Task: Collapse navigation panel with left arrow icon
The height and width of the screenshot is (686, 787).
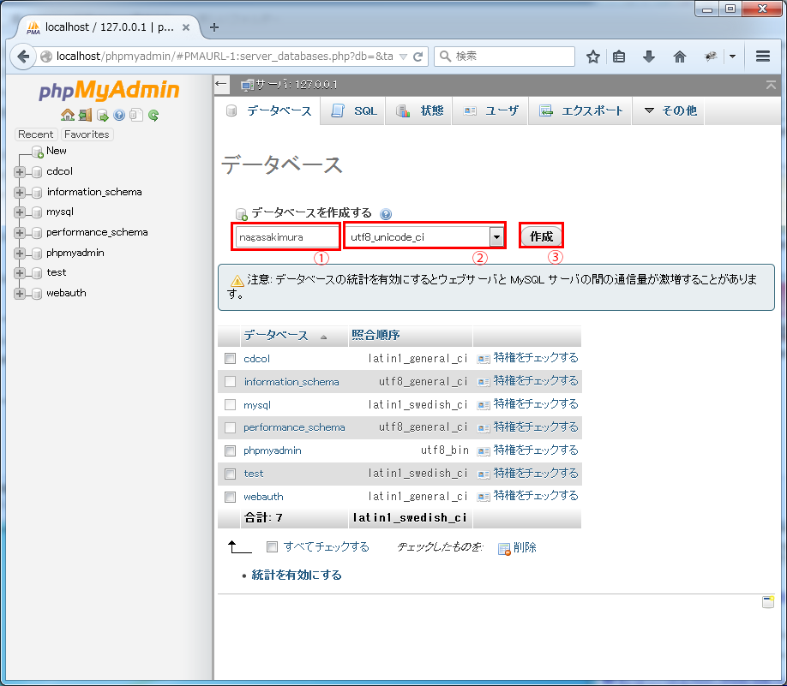Action: click(221, 84)
